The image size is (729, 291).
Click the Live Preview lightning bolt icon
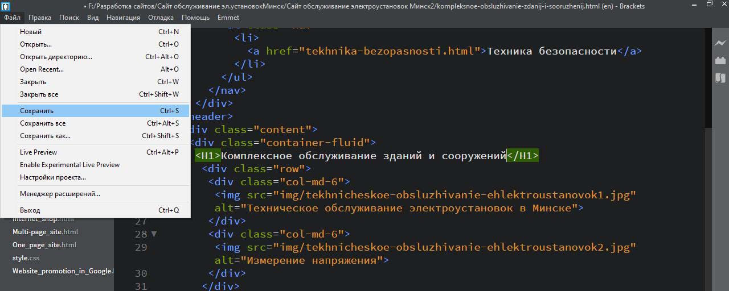pyautogui.click(x=720, y=43)
